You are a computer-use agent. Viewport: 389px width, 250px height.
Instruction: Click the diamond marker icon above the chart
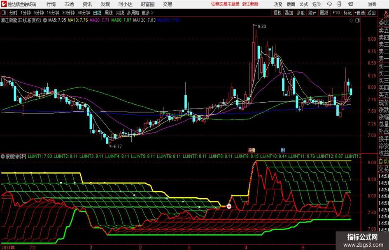pos(351,21)
